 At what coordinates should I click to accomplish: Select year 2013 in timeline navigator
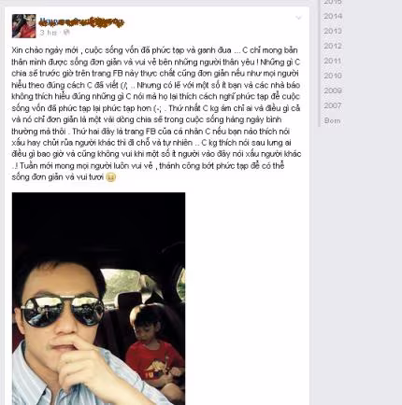pos(333,31)
